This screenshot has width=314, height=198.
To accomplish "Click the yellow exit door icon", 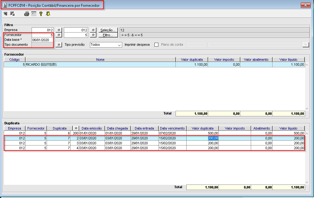I will pyautogui.click(x=48, y=14).
